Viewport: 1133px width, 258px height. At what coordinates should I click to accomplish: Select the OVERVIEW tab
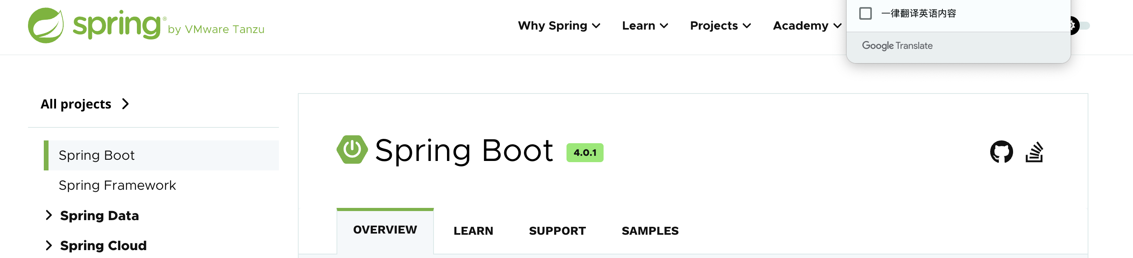coord(385,230)
